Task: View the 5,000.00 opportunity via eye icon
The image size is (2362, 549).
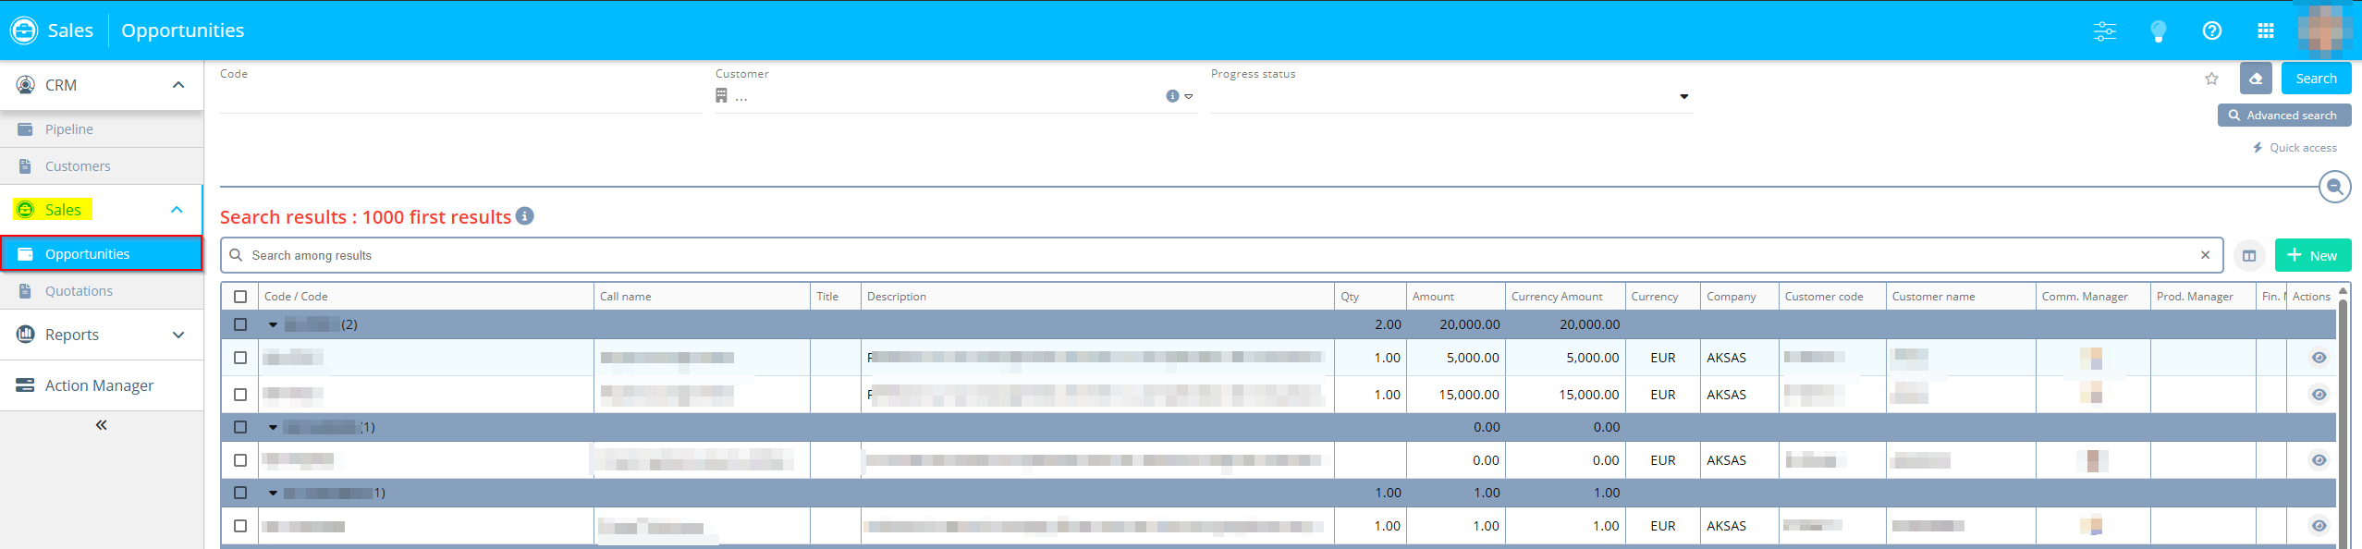Action: point(2319,358)
